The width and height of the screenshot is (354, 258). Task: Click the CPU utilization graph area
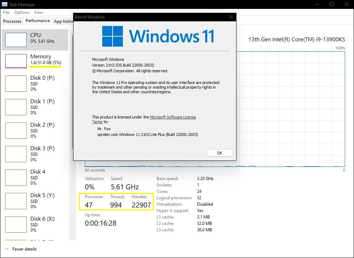point(290,109)
